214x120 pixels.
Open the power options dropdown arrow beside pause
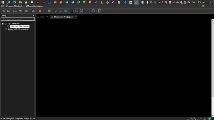tap(43, 11)
